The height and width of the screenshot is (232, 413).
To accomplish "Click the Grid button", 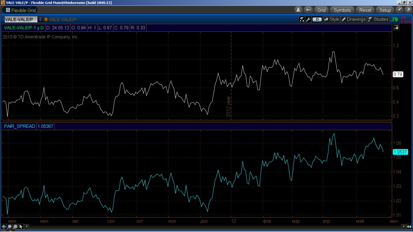I will pos(321,10).
